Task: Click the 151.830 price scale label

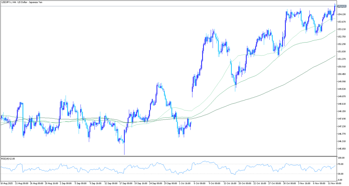Action: click(342, 52)
